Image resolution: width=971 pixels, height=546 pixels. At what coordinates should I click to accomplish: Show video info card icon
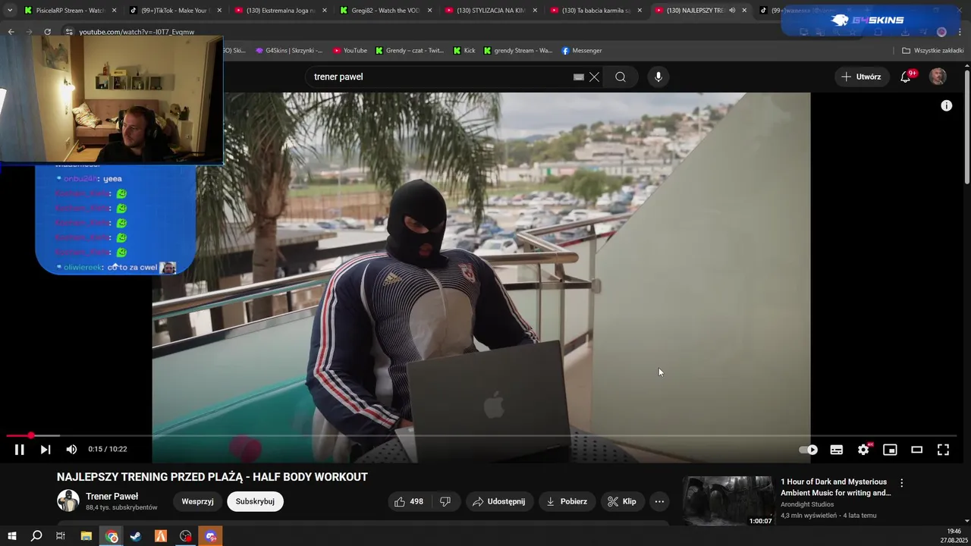[947, 105]
